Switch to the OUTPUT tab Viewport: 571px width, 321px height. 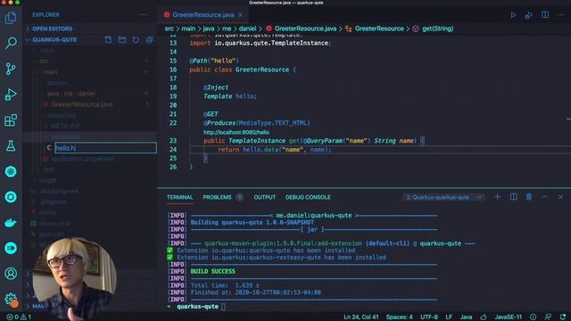click(265, 197)
